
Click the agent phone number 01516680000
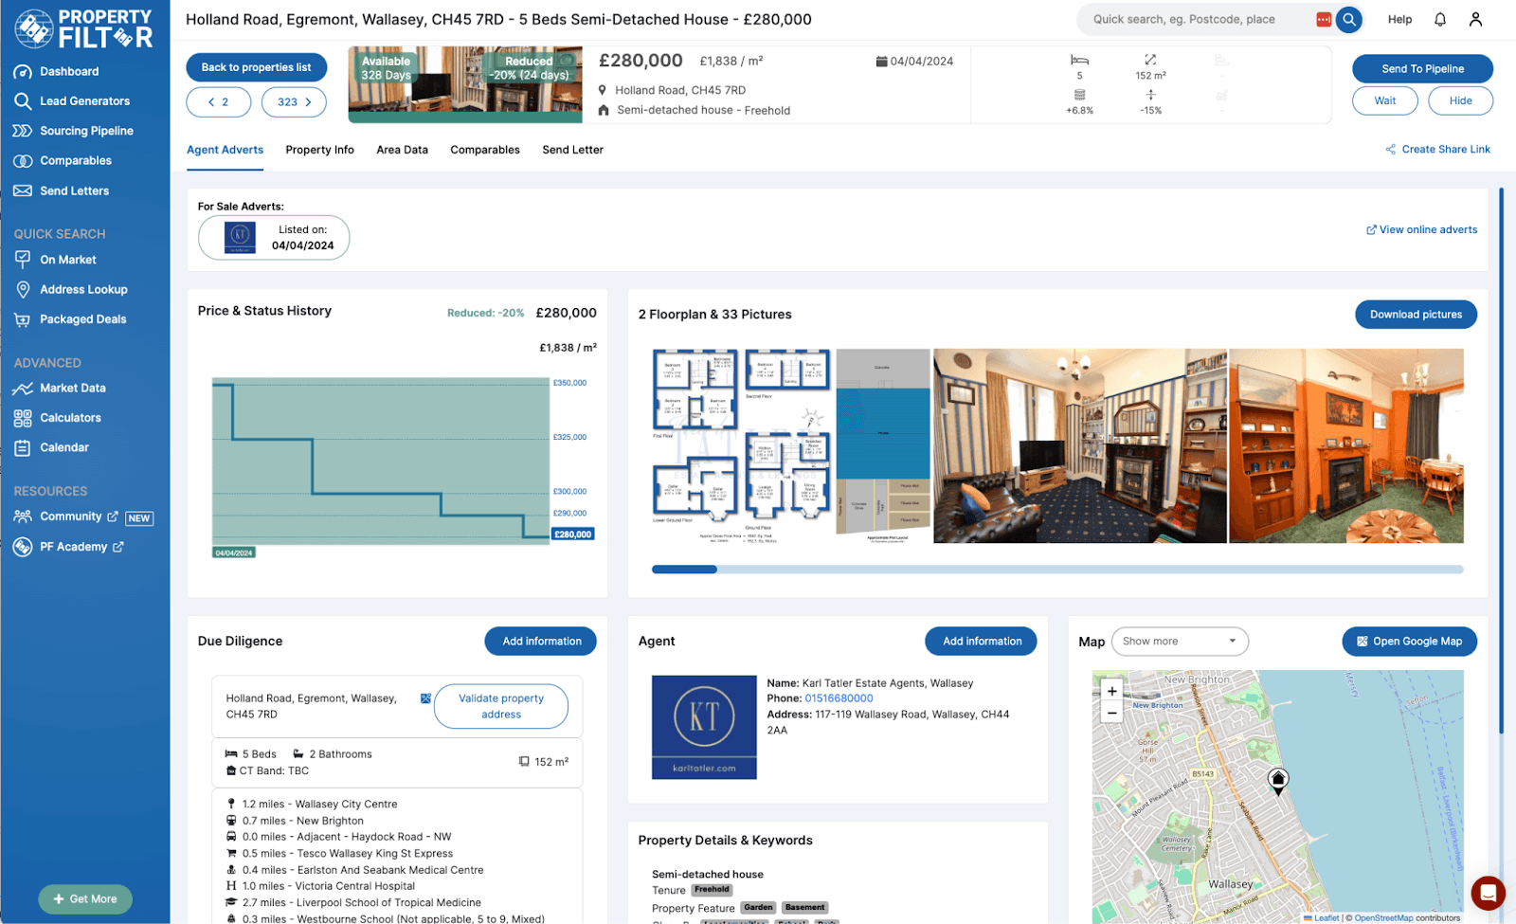coord(839,698)
